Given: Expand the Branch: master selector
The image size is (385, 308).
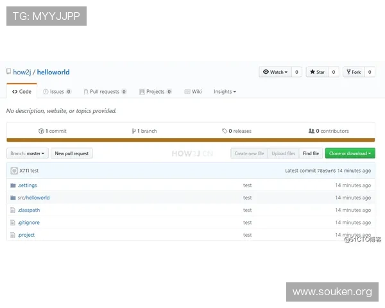Looking at the screenshot, I should pyautogui.click(x=28, y=153).
